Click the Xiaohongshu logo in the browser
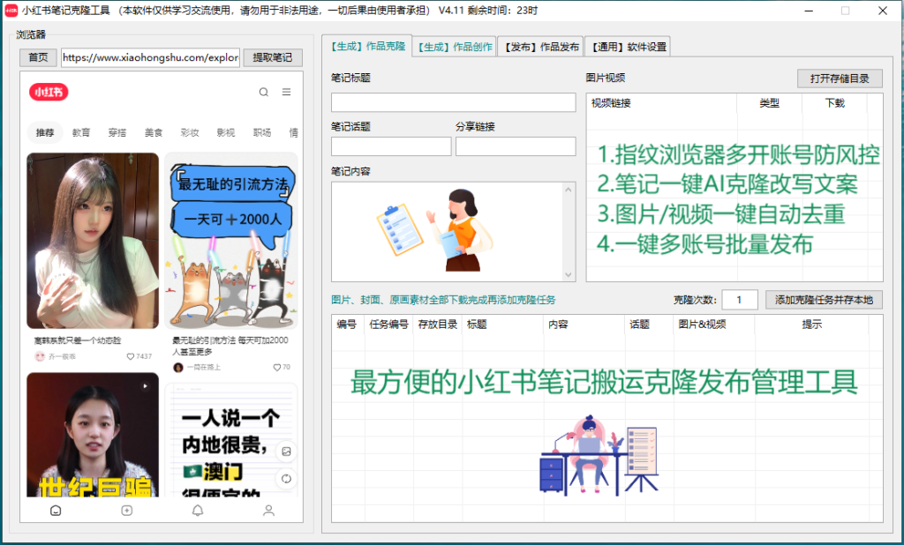 pos(49,92)
